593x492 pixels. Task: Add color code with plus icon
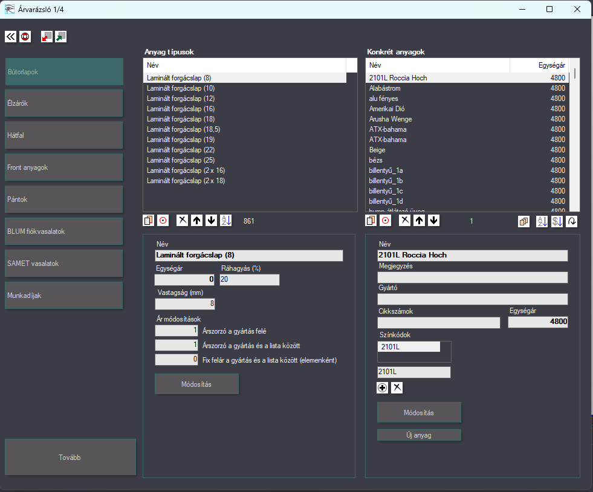[383, 387]
